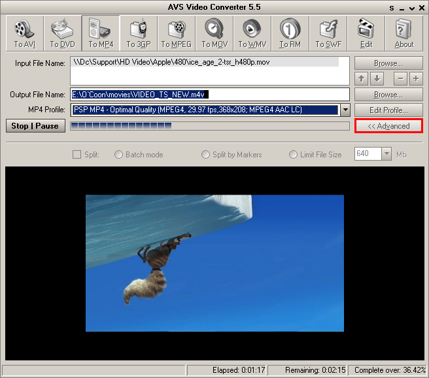Click the Output File Name field
Image resolution: width=429 pixels, height=378 pixels.
[210, 95]
